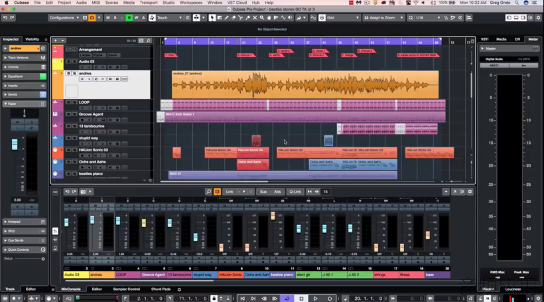Toggle global Write automation W button
This screenshot has width=544, height=302.
(136, 18)
